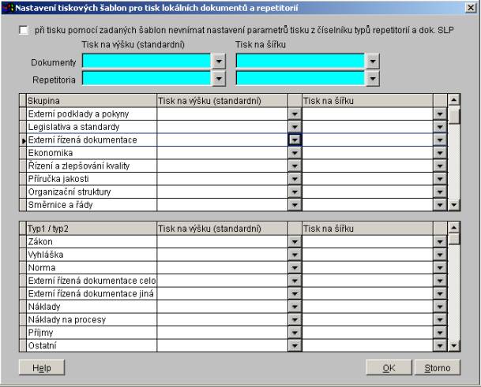Select the Náklady na procesy type row
The image size is (481, 387).
(91, 320)
